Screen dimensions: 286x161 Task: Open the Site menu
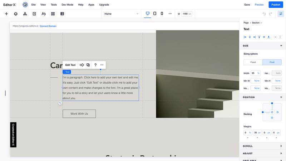pos(33,5)
